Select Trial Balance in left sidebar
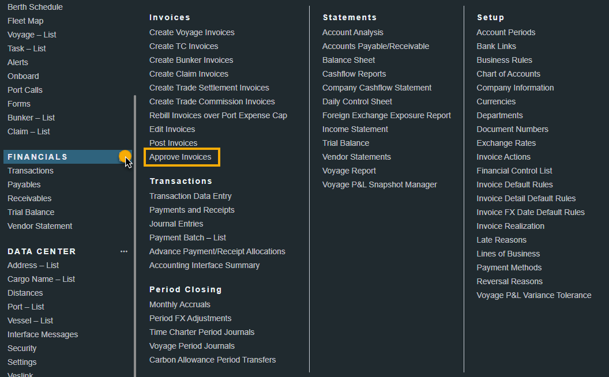609x377 pixels. click(x=31, y=212)
